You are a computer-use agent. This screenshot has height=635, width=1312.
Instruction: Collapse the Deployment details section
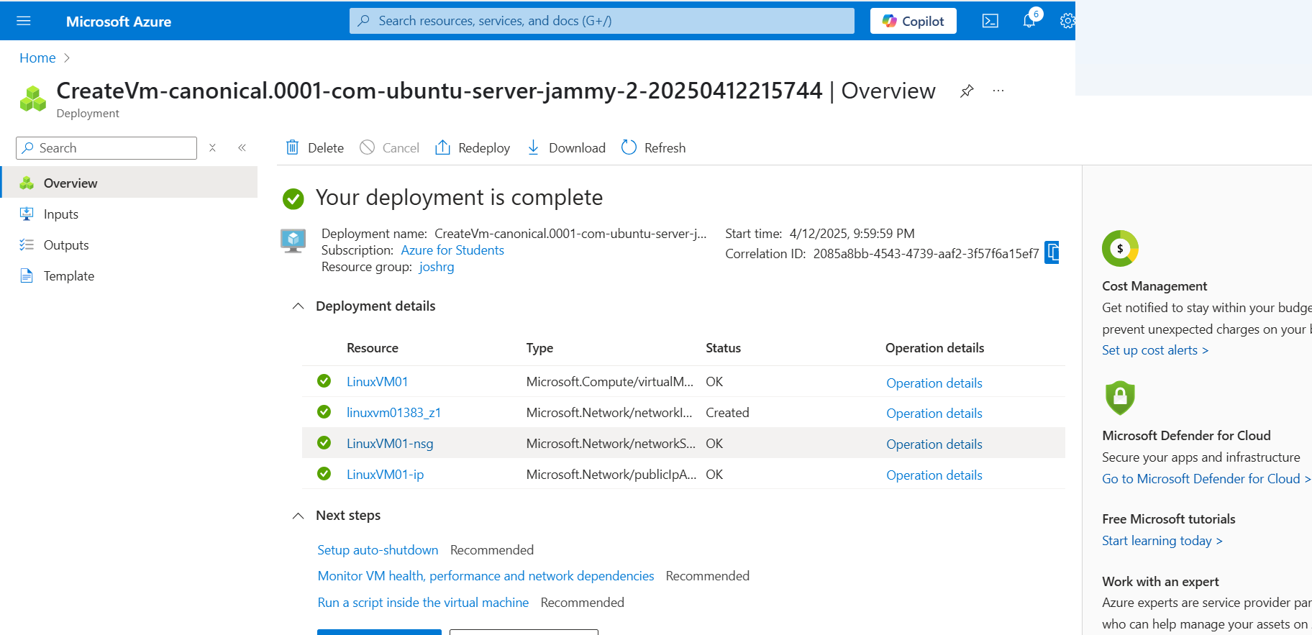pyautogui.click(x=298, y=306)
